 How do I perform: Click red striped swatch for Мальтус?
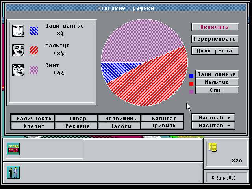pos(34,50)
